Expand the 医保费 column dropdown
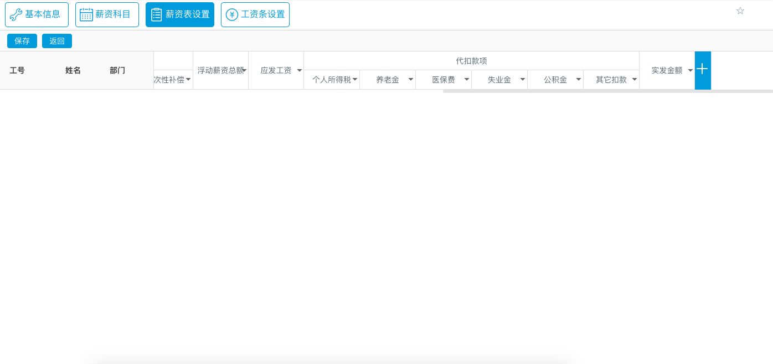 467,80
